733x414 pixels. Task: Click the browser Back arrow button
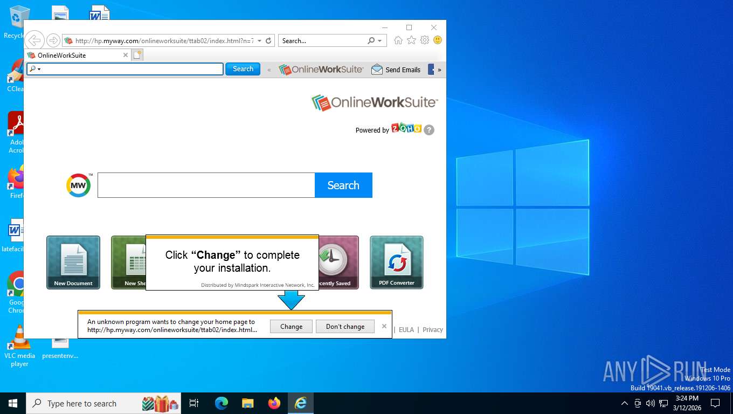[x=34, y=40]
